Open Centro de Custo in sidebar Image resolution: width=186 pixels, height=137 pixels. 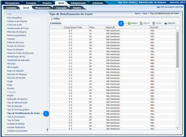[x=14, y=25]
